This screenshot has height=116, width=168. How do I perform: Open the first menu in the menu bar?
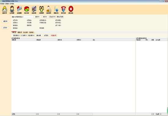coord(2,4)
